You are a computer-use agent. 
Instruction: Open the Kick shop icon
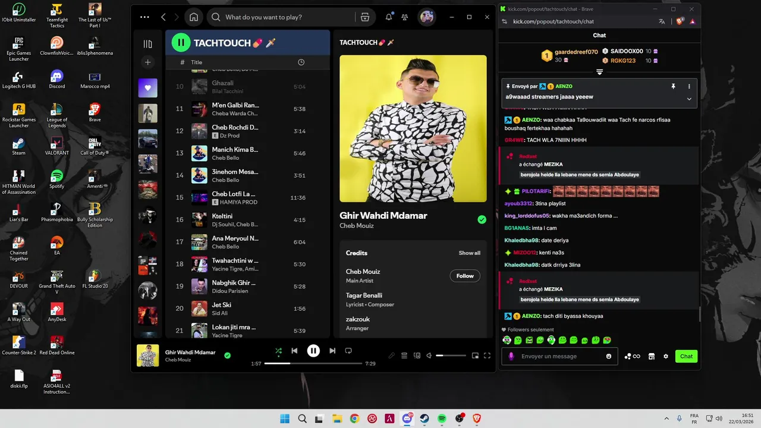pos(652,356)
